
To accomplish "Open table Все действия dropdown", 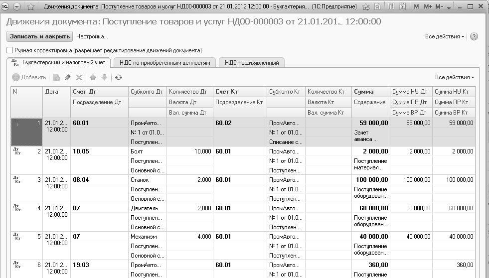I will (x=455, y=77).
